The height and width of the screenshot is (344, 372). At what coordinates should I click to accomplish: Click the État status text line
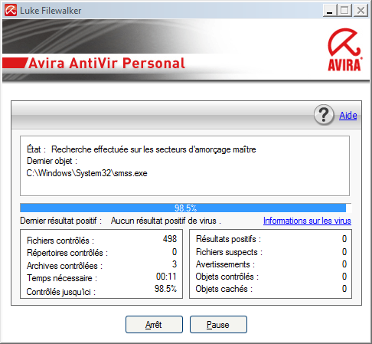pyautogui.click(x=142, y=149)
